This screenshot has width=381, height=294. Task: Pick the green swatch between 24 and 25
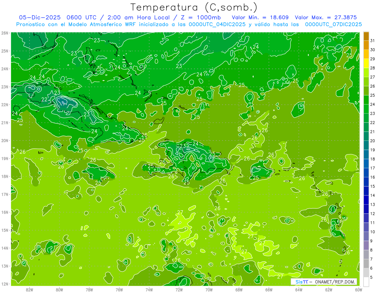(366, 100)
